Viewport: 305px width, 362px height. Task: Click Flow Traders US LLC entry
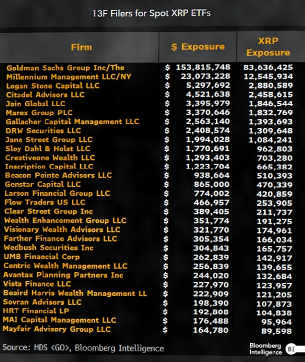[45, 202]
